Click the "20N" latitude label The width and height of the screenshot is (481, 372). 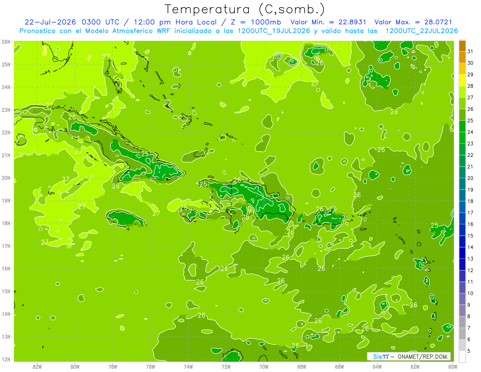[6, 178]
